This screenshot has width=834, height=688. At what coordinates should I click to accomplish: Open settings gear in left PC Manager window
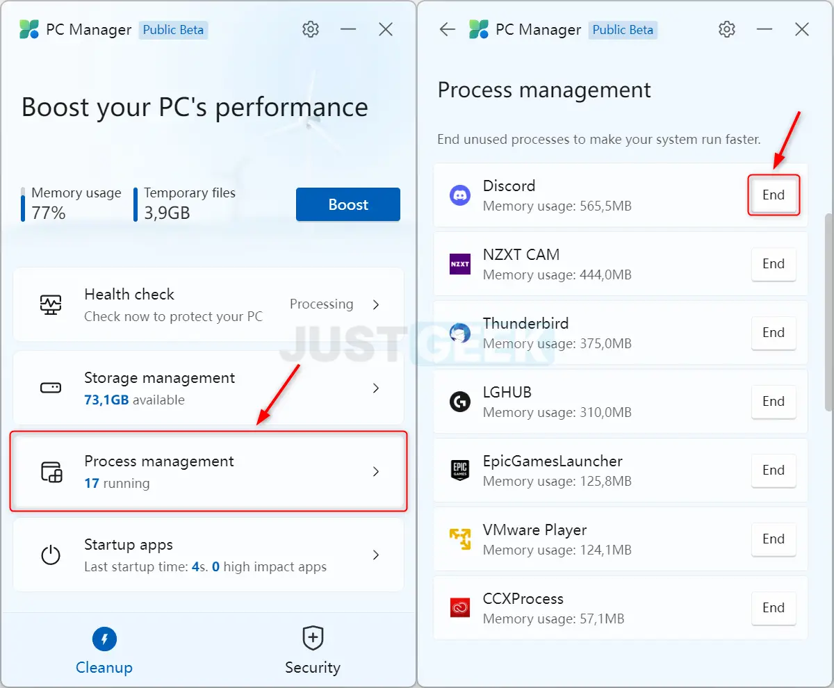311,29
